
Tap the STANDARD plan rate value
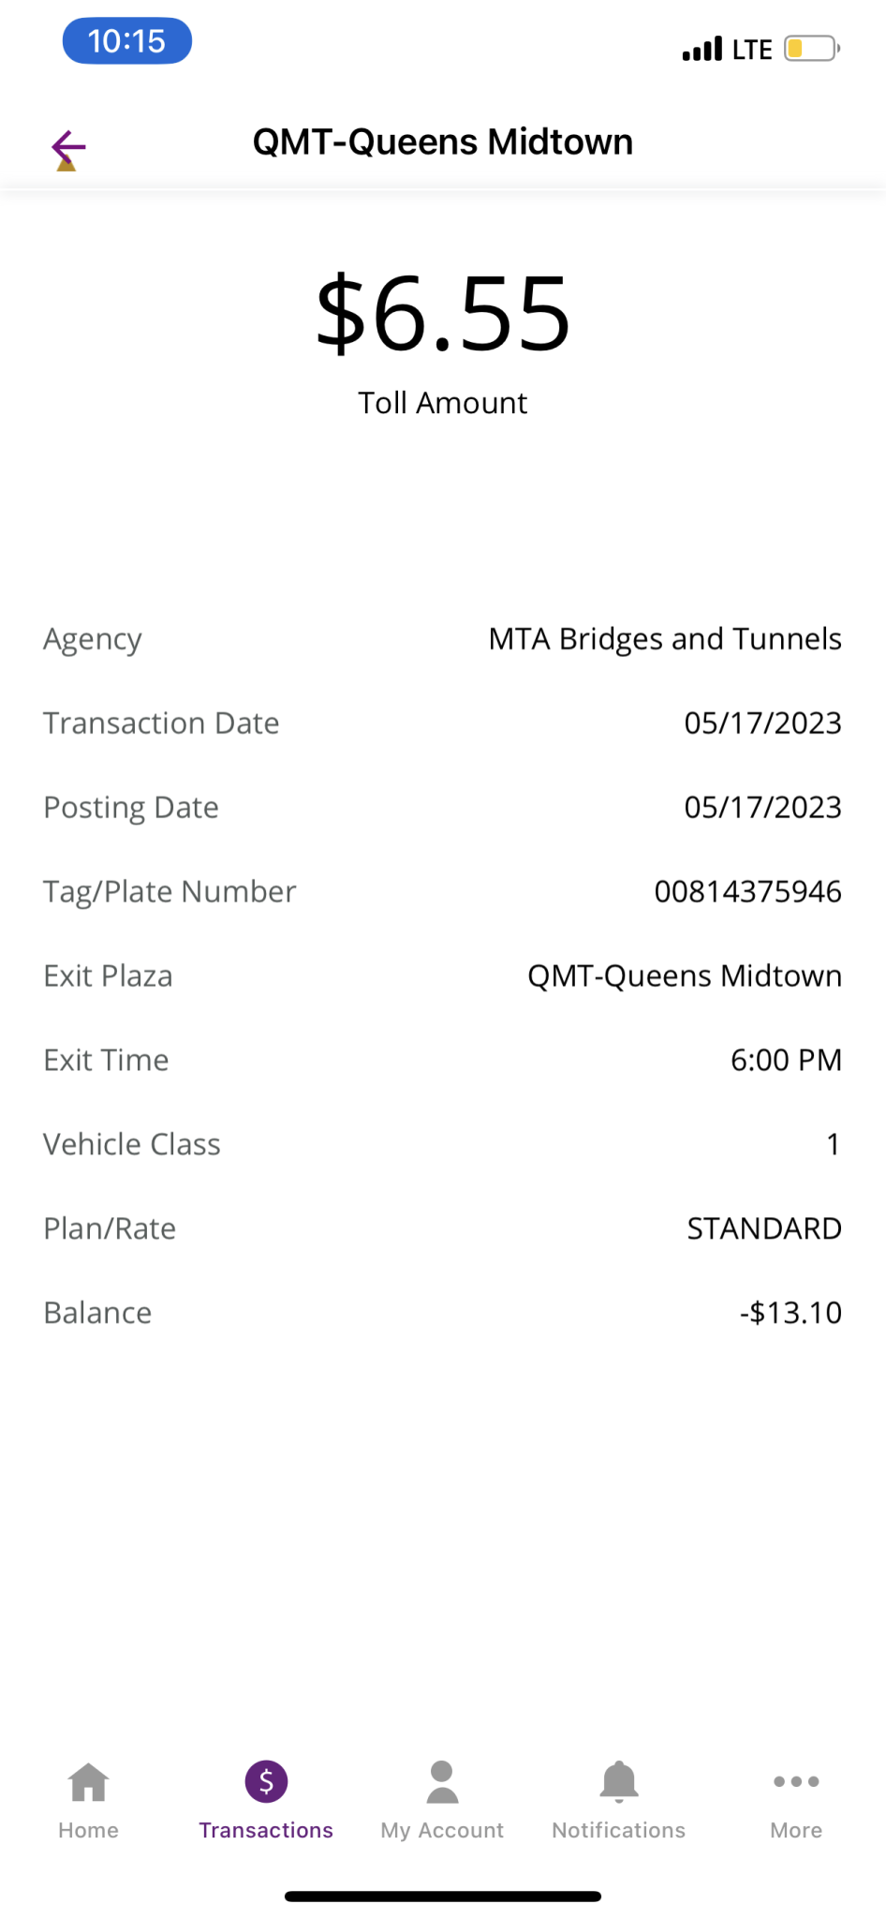(x=764, y=1228)
